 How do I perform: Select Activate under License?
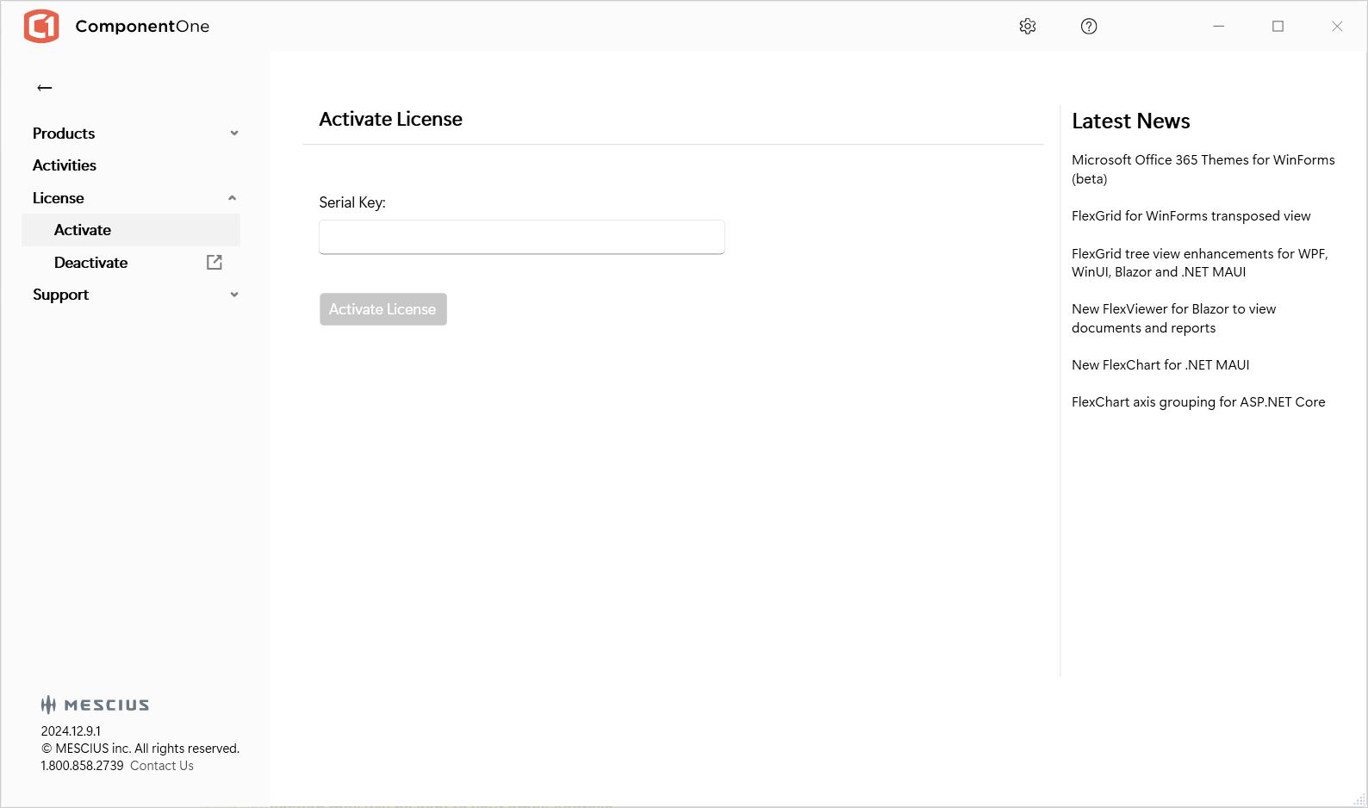pos(83,230)
